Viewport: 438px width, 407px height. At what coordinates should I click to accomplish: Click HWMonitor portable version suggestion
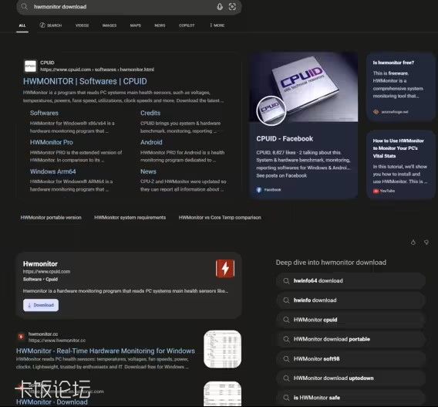pyautogui.click(x=51, y=217)
